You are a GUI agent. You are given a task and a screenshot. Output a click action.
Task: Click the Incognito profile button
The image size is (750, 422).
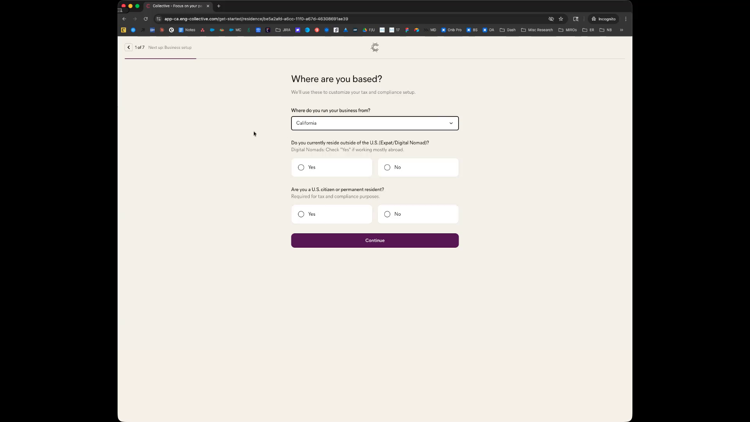[604, 19]
